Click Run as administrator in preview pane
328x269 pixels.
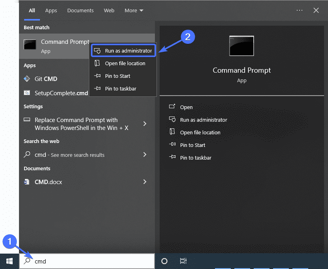pos(204,120)
